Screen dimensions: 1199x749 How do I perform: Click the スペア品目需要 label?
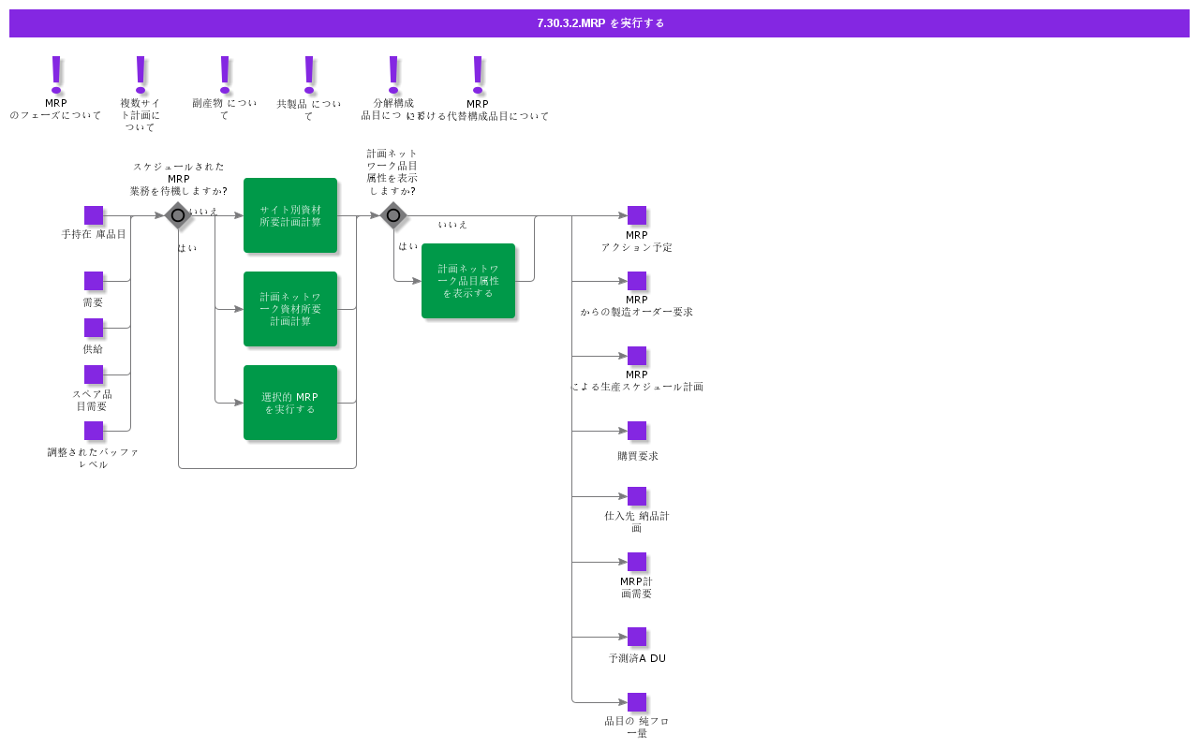click(93, 401)
